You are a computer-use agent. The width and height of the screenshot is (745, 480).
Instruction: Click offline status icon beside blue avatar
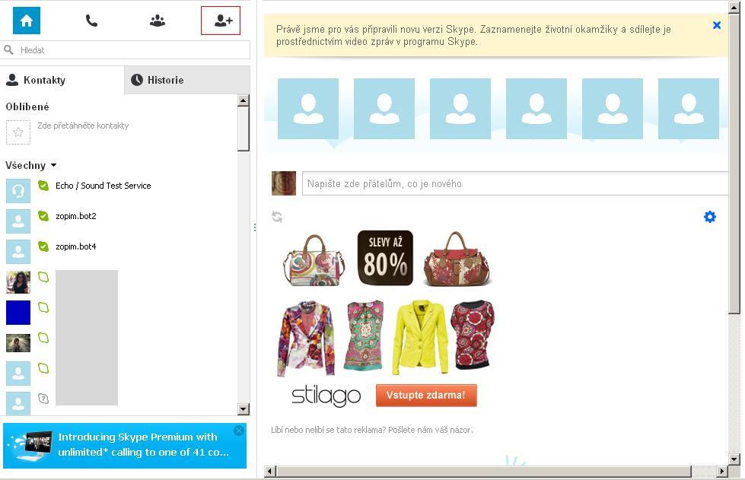tap(43, 307)
